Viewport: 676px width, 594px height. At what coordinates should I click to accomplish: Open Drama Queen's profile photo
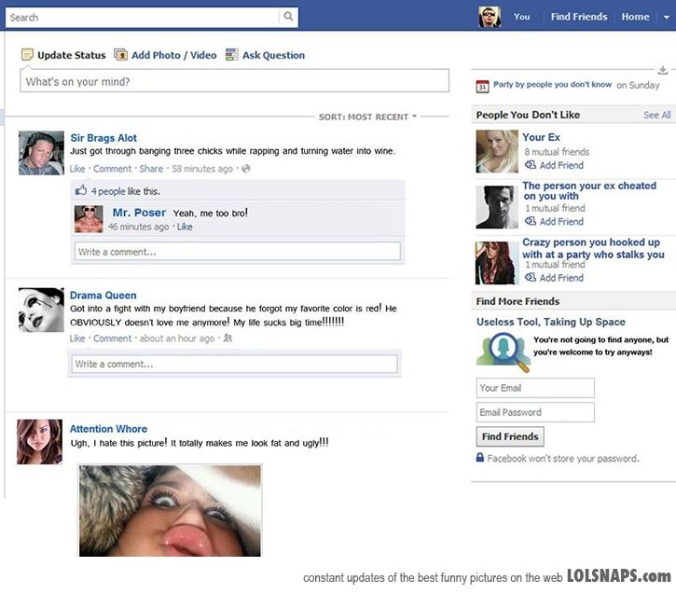point(41,310)
